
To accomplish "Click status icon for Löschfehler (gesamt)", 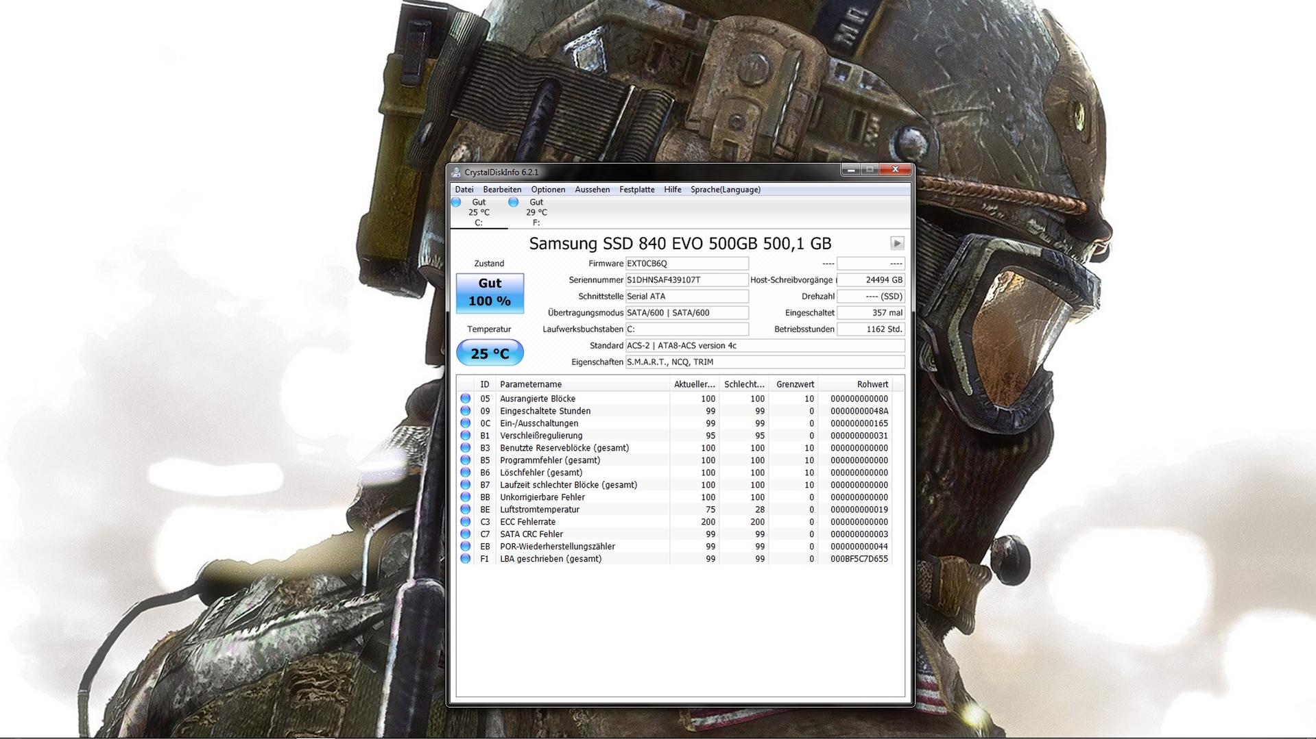I will pos(466,473).
